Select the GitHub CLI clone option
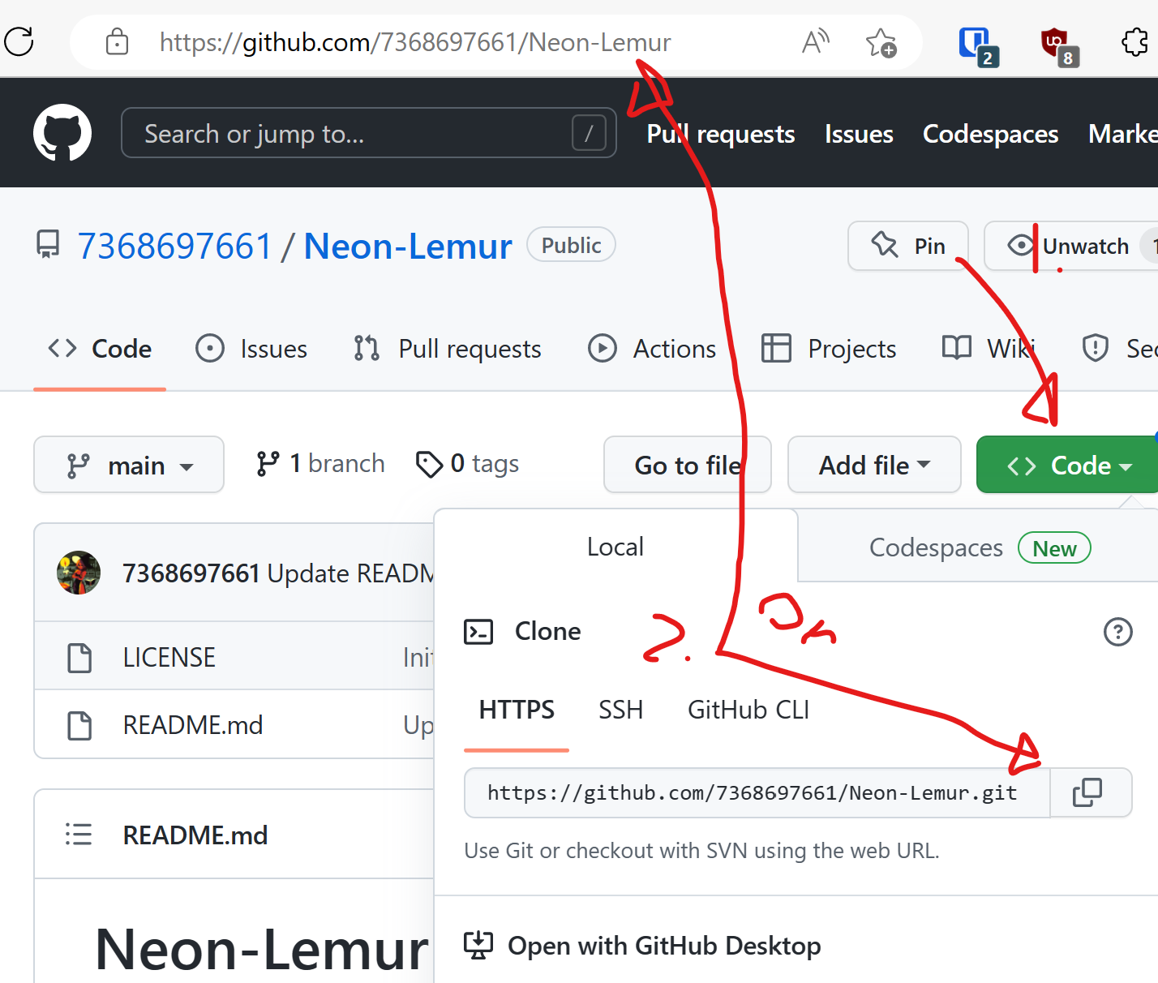 [748, 709]
